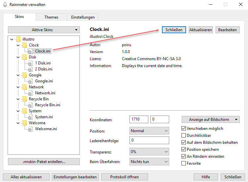Switch to the Skins tab

coord(19,17)
